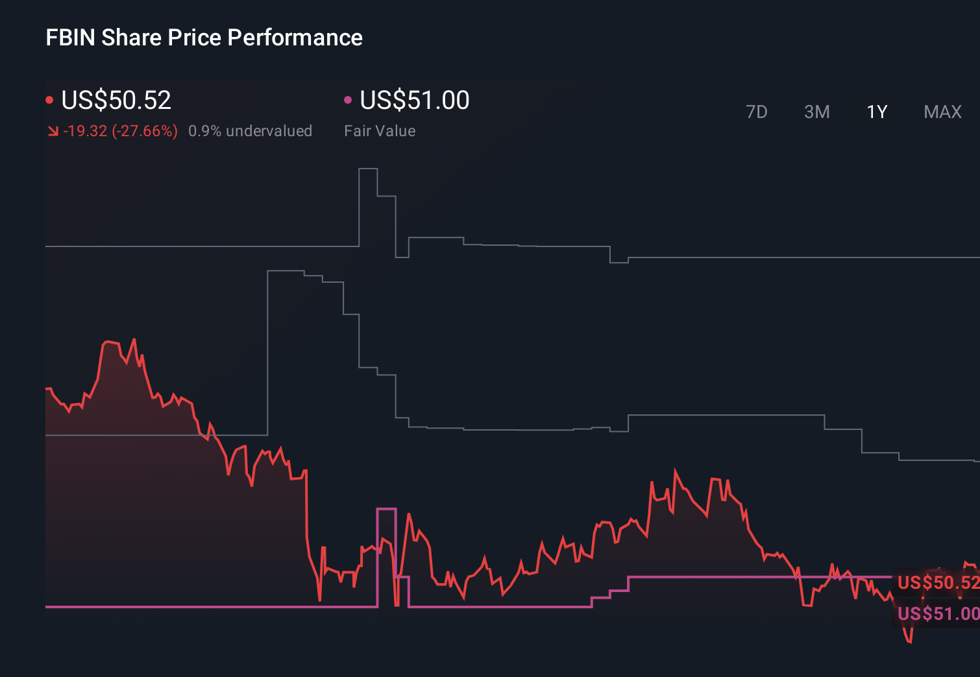Switch to the 7D time range

tap(757, 112)
